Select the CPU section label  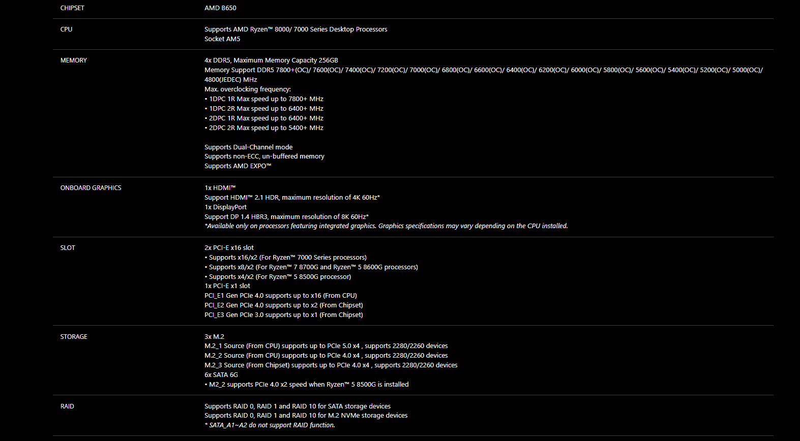[x=66, y=29]
